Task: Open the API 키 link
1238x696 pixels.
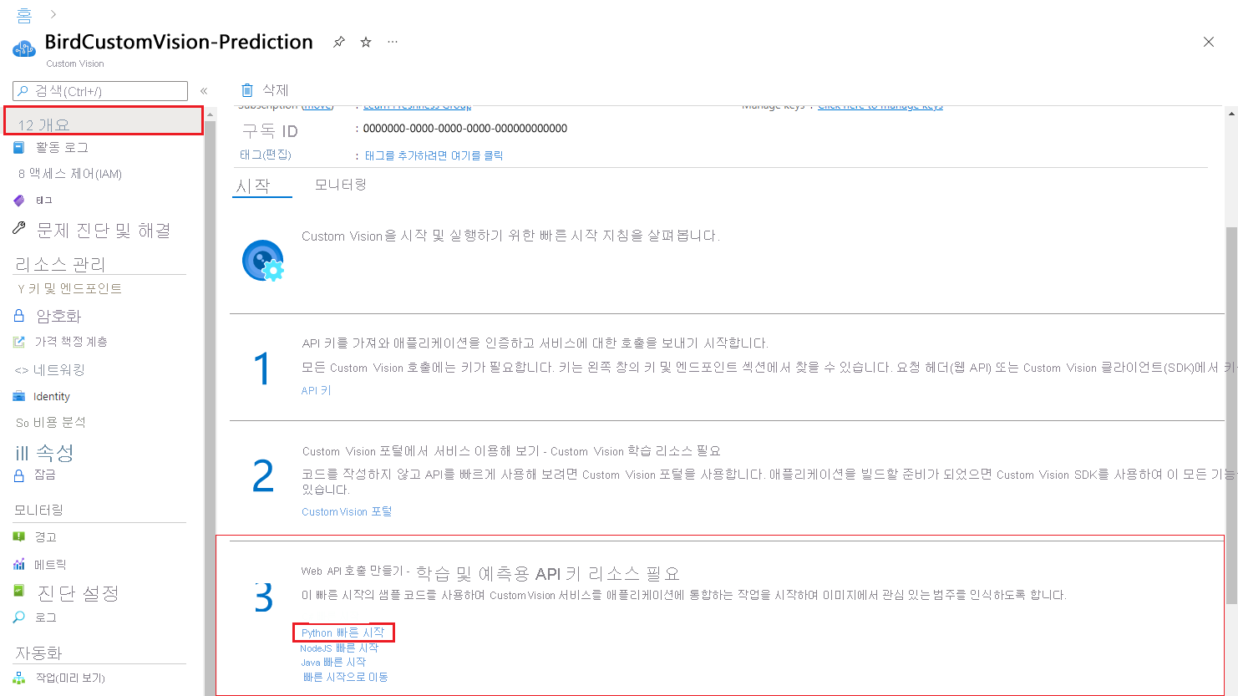Action: click(317, 391)
